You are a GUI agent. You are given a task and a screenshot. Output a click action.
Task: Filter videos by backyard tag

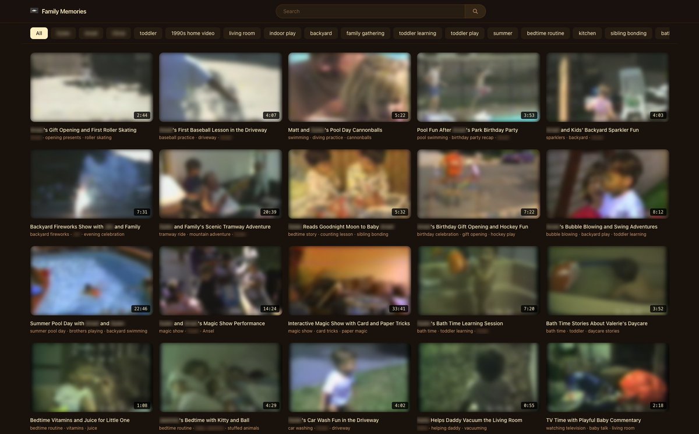point(321,33)
